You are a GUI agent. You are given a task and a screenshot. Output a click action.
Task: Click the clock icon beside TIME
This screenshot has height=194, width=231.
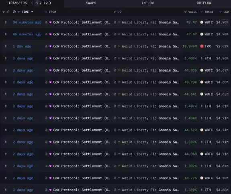click(x=14, y=12)
